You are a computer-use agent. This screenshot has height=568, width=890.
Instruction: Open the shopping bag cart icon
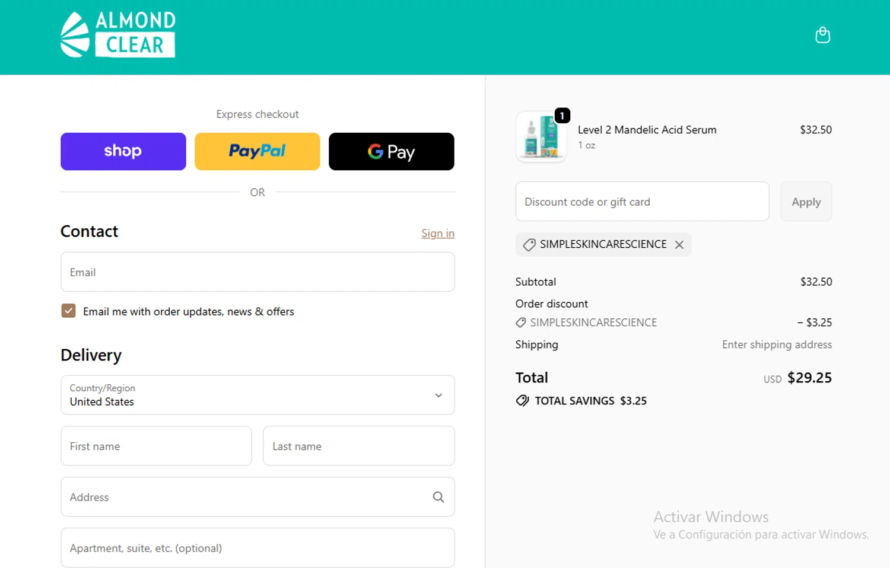(x=822, y=35)
